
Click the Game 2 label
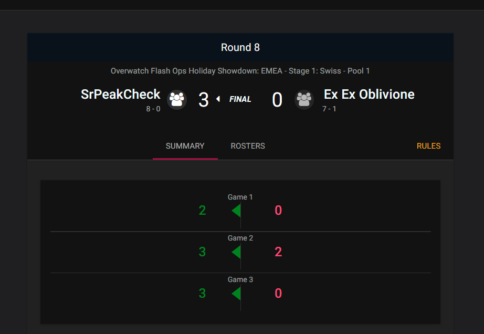click(x=240, y=238)
